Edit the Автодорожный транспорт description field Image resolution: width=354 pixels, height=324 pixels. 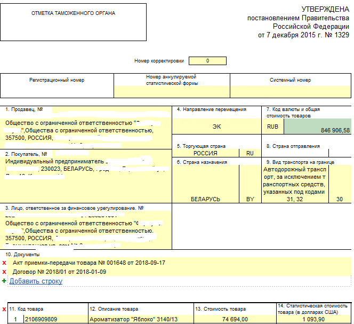[295, 184]
